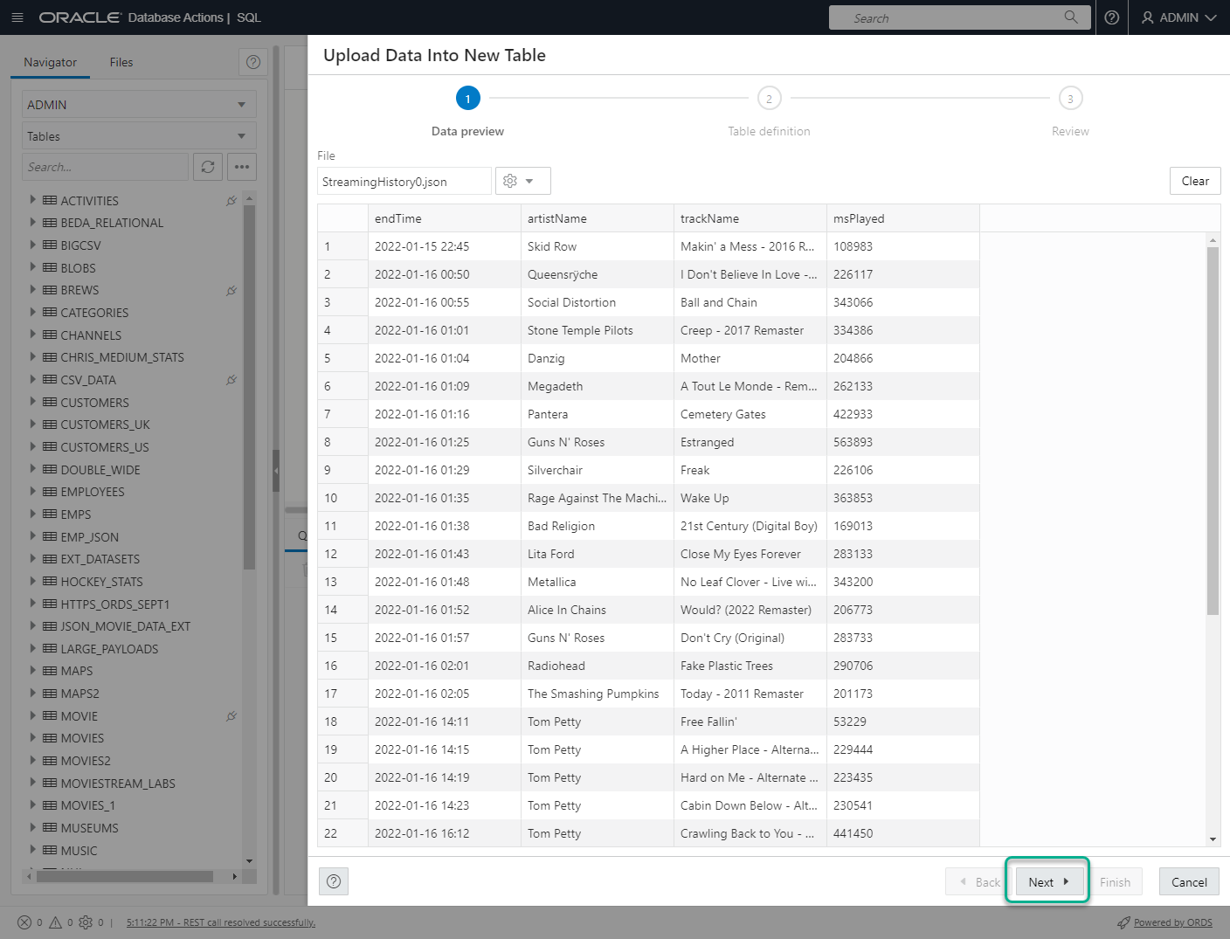Click the EMP_JSON table icon

point(50,536)
